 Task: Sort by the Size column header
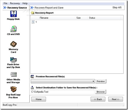point(81,18)
